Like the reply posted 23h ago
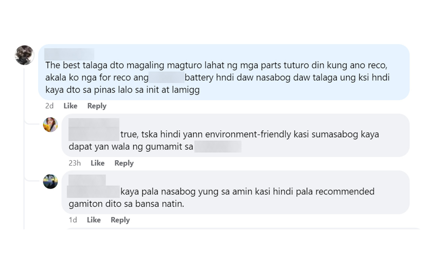This screenshot has height=269, width=431. tap(97, 163)
